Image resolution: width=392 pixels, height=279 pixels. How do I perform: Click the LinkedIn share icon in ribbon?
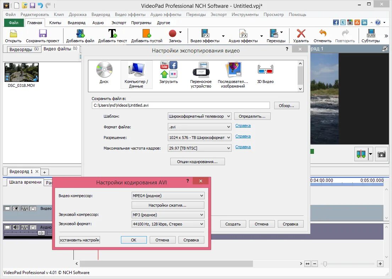[x=364, y=22]
